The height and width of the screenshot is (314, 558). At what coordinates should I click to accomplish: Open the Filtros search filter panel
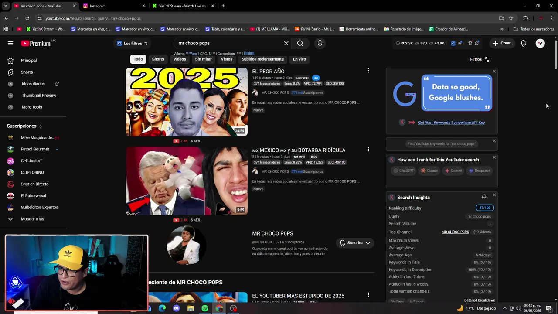[480, 59]
